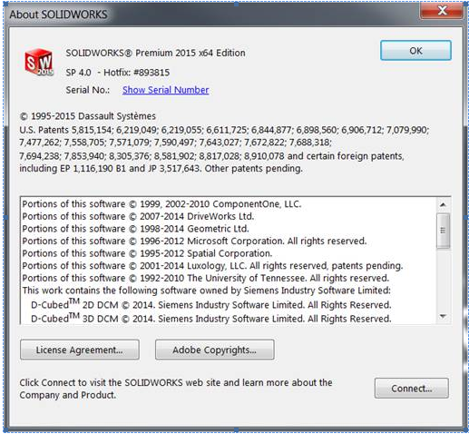Open the License Agreement dialog
The image size is (469, 434).
coord(80,350)
